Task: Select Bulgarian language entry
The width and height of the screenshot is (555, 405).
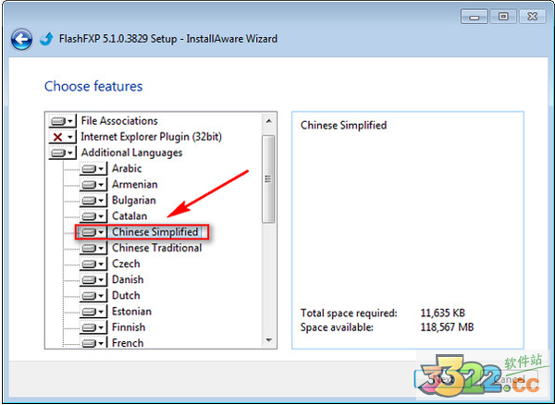Action: (x=134, y=201)
